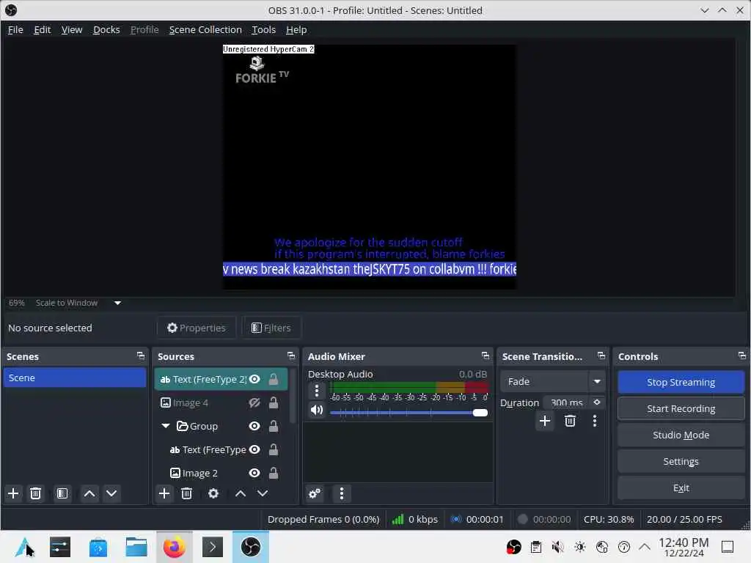Move source down in Sources dock
This screenshot has width=751, height=563.
263,493
